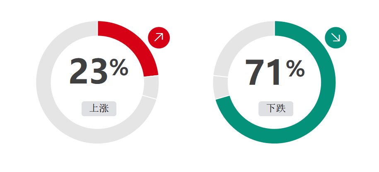Click the 71% percentage text

pyautogui.click(x=275, y=72)
